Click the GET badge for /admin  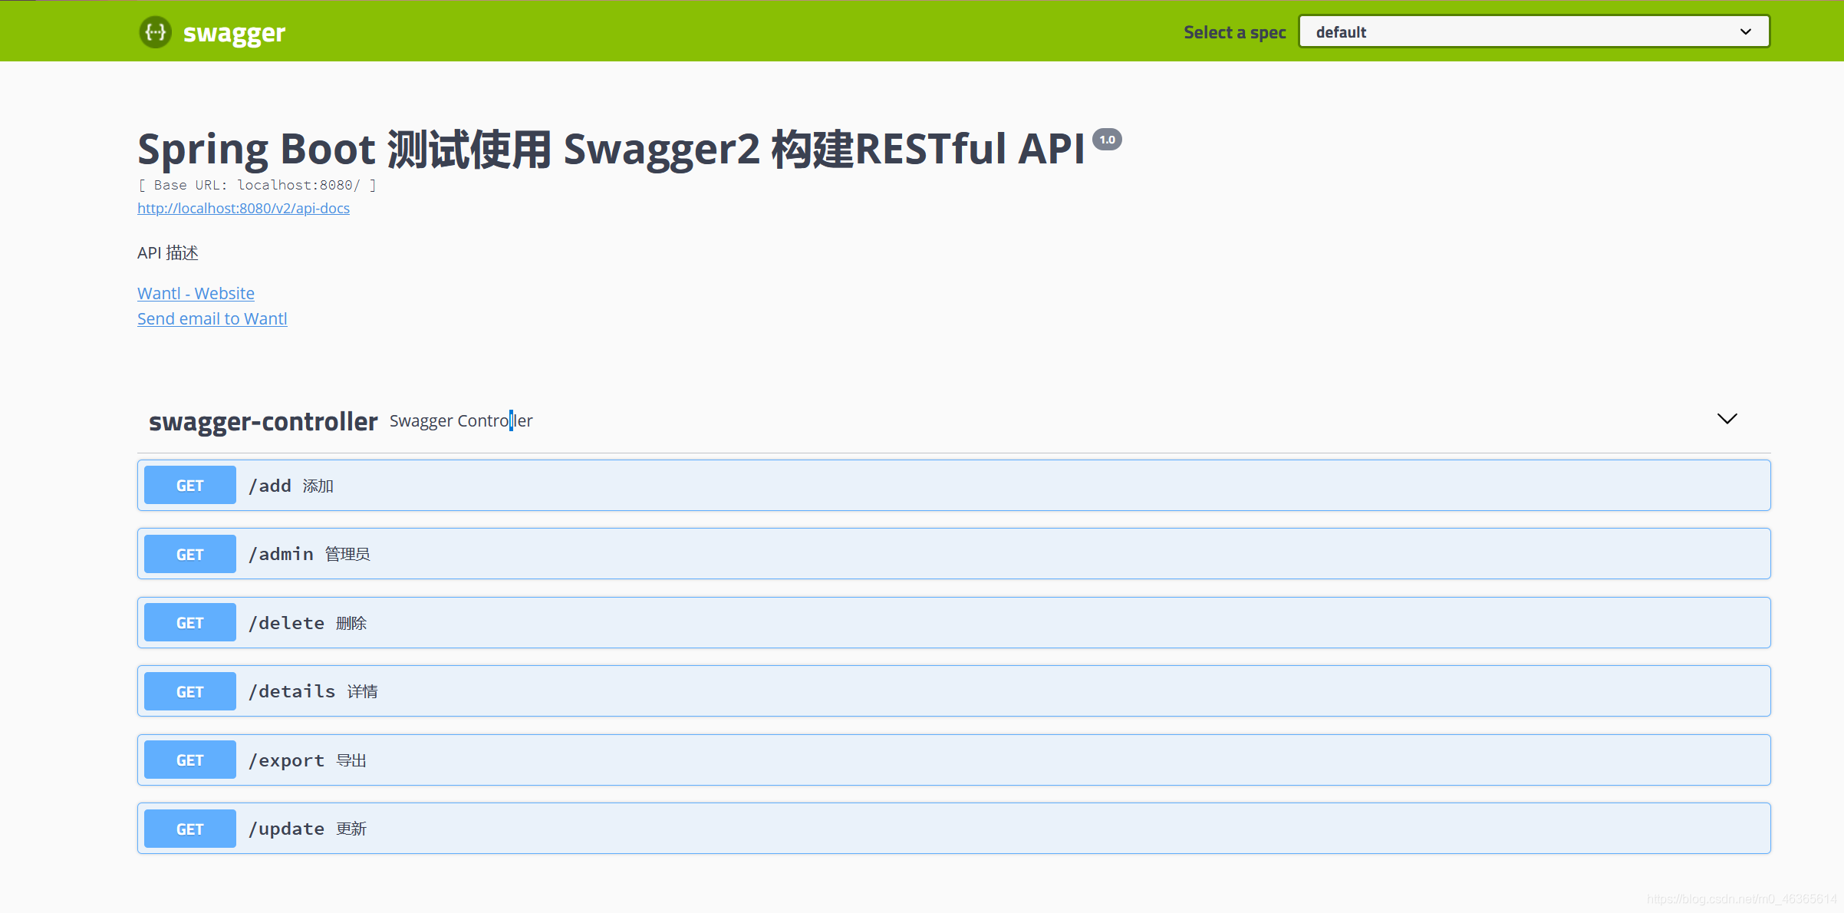[190, 554]
